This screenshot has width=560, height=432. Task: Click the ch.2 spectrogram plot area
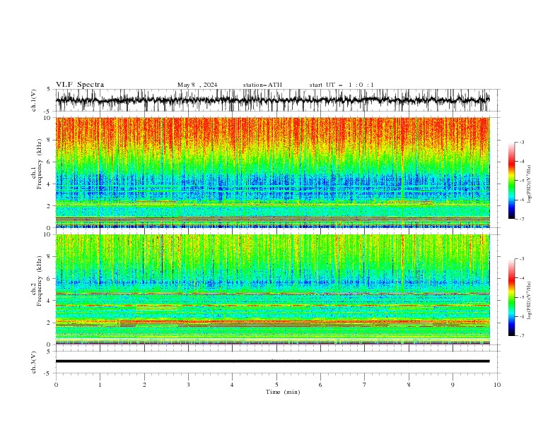272,289
